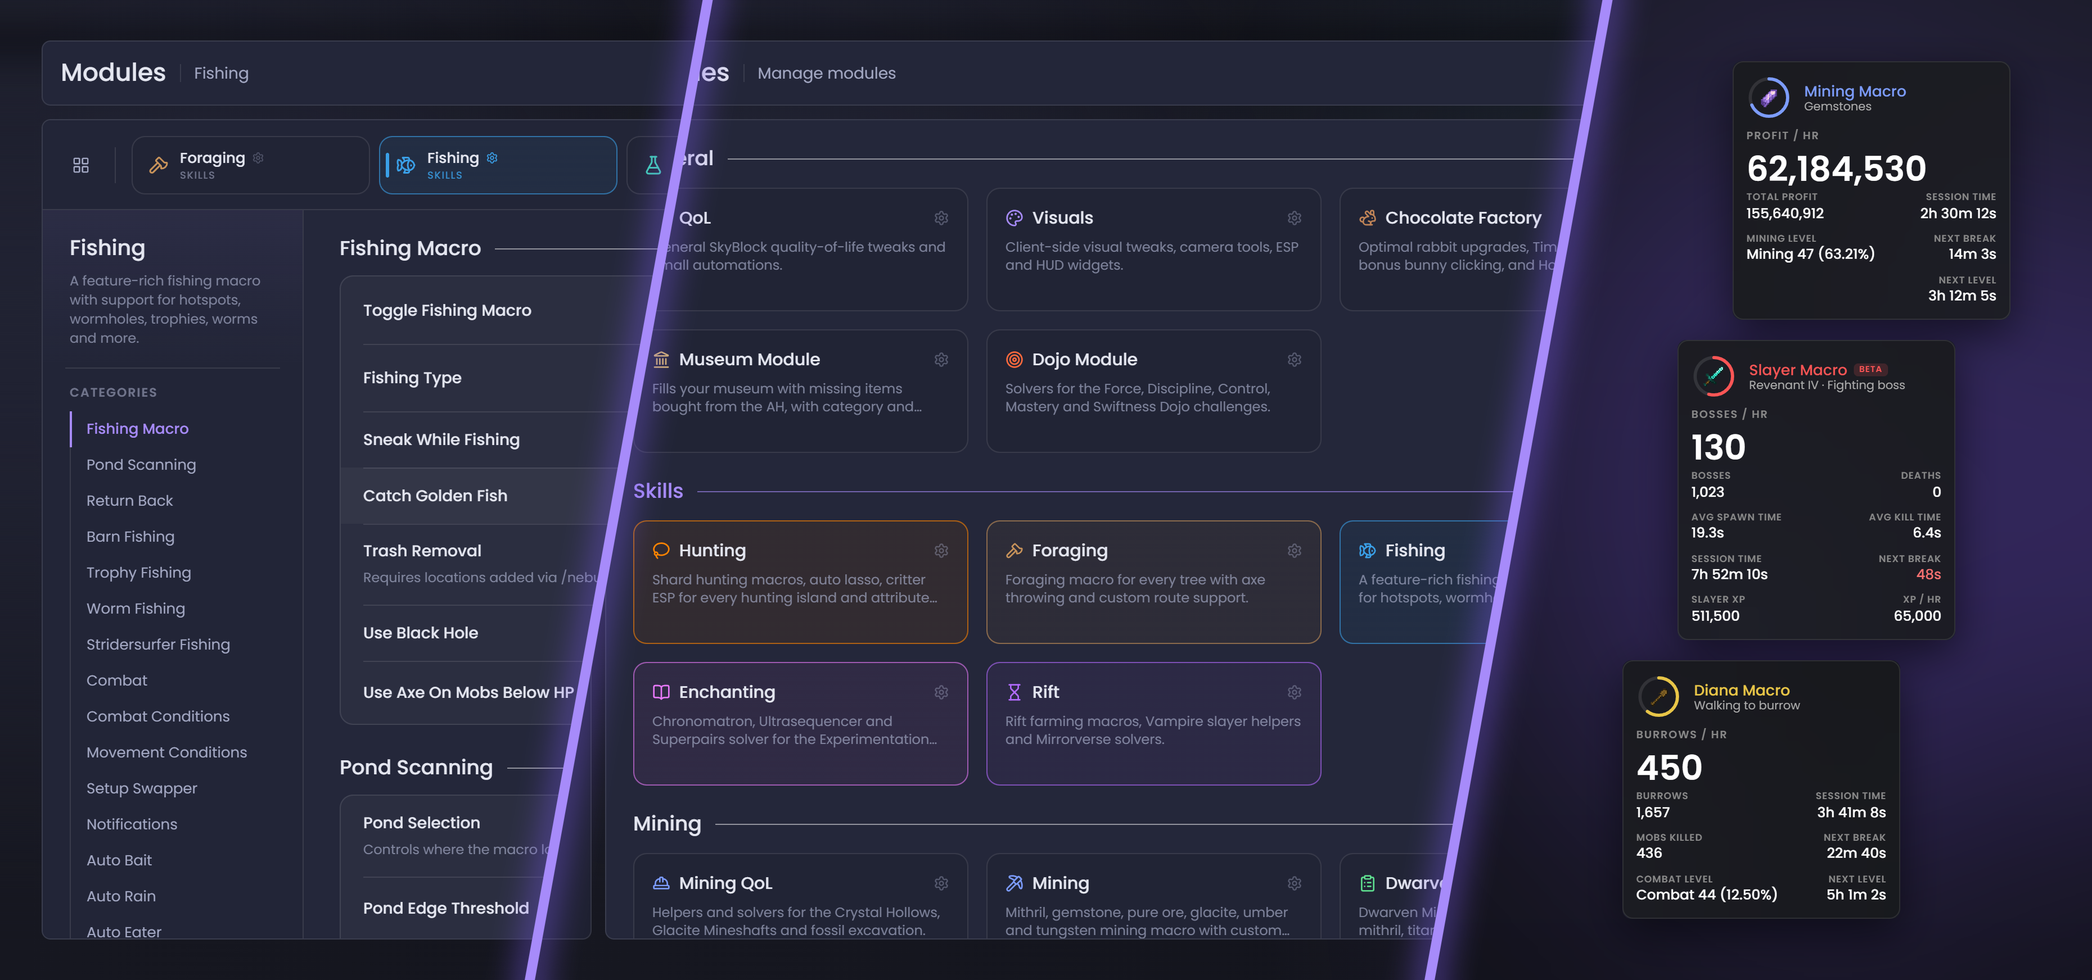This screenshot has height=980, width=2092.
Task: Click the Mining Macro title text
Action: pos(1855,92)
